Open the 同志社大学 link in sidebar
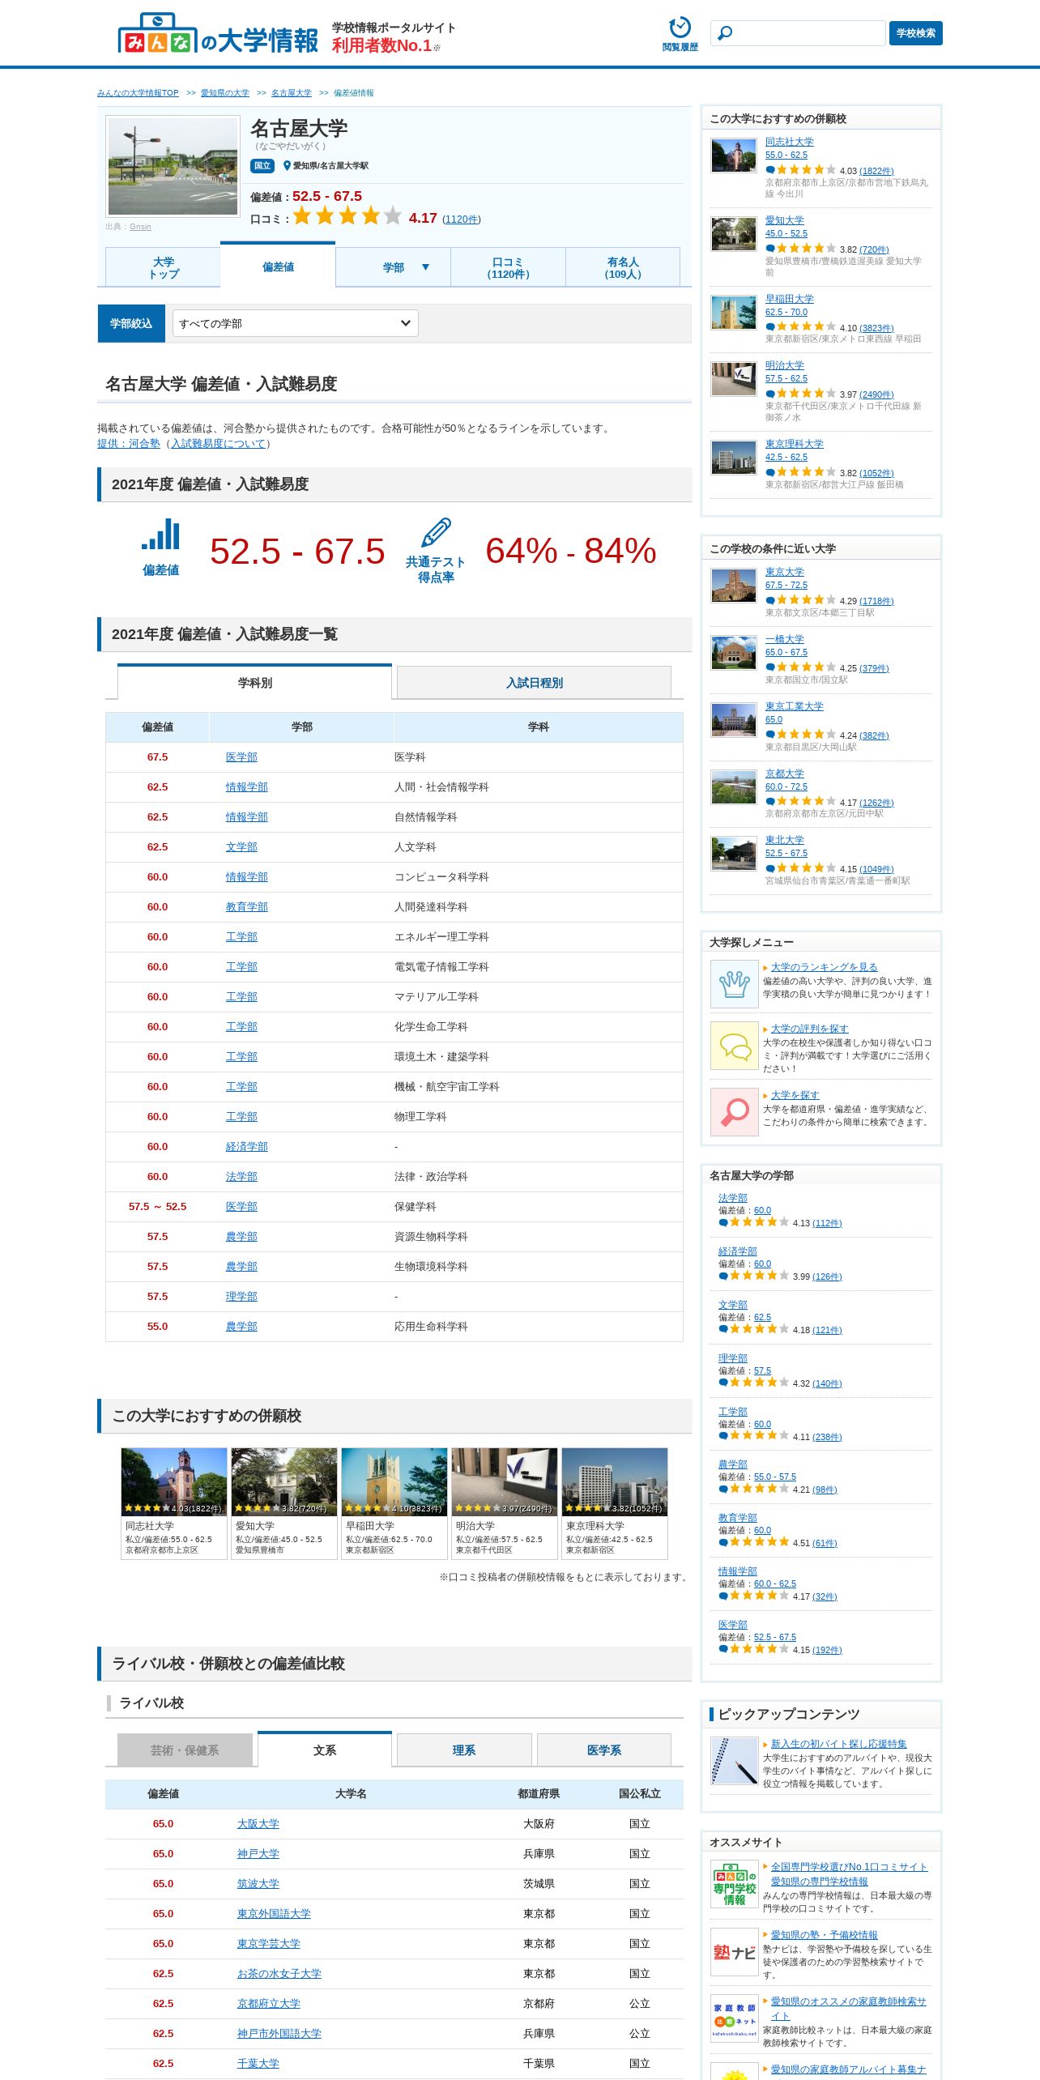The image size is (1040, 2080). 790,142
